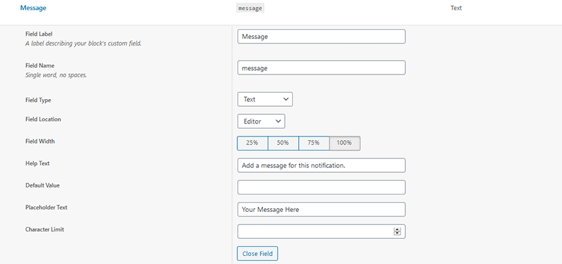Viewport: 562px width, 264px height.
Task: Increase Character Limit with up arrow
Action: click(x=397, y=229)
